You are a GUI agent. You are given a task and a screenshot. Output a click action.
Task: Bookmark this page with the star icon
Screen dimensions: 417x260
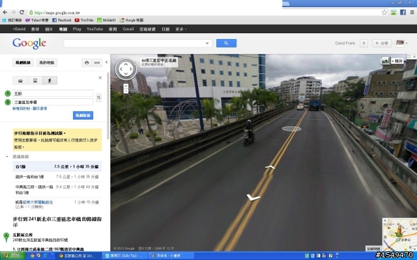tap(384, 12)
